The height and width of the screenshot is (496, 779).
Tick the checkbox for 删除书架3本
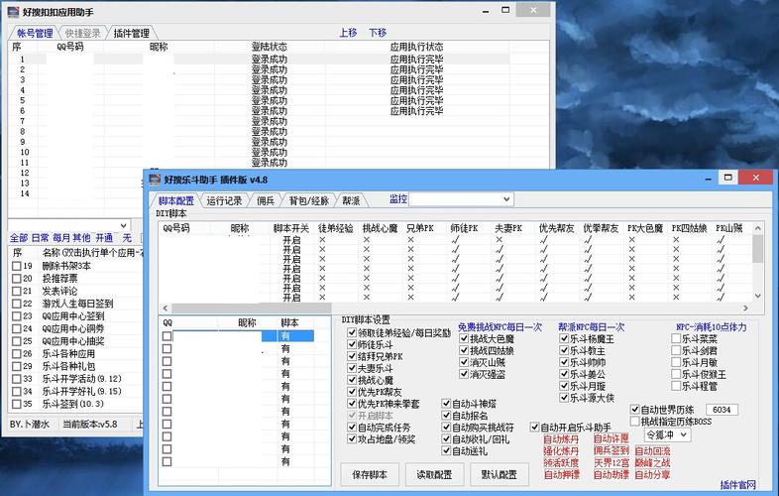tap(17, 266)
